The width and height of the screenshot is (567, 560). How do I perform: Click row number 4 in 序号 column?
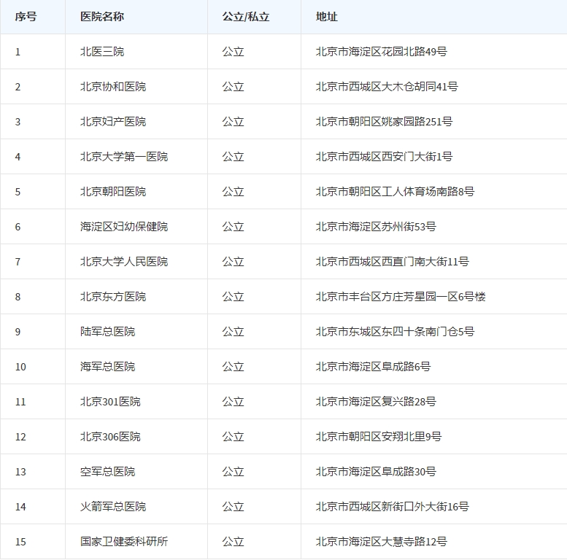click(18, 157)
